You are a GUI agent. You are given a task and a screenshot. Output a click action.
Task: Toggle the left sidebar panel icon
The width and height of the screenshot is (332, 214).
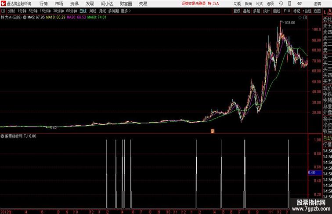pyautogui.click(x=3, y=11)
